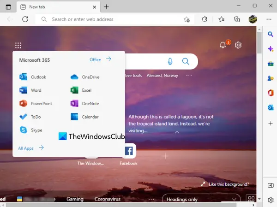Launch Outlook from the app list
277x207 pixels.
(33, 77)
